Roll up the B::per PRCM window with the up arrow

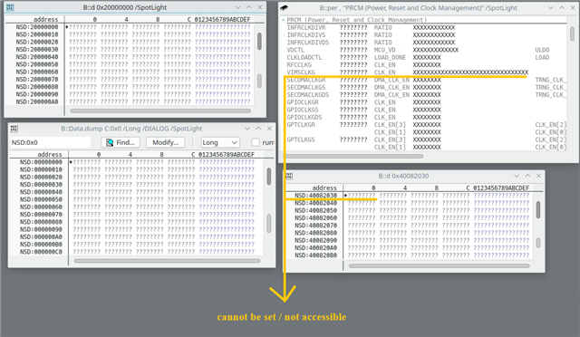click(562, 8)
